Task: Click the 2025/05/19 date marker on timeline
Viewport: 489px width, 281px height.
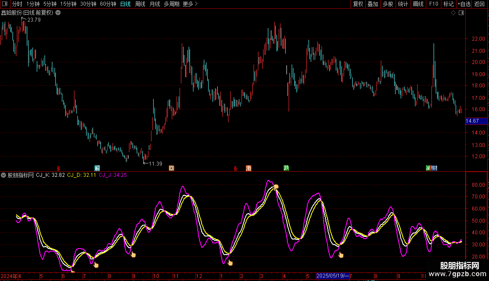Action: 332,276
